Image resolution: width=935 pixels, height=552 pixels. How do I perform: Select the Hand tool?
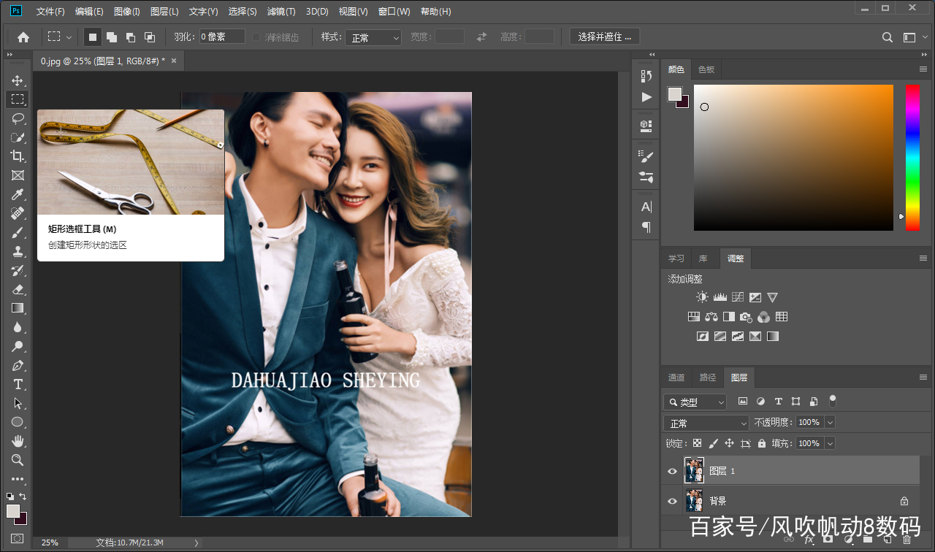18,441
